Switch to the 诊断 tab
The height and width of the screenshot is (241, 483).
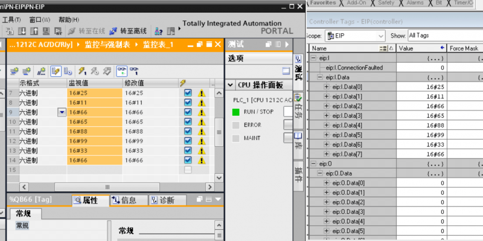pos(167,201)
